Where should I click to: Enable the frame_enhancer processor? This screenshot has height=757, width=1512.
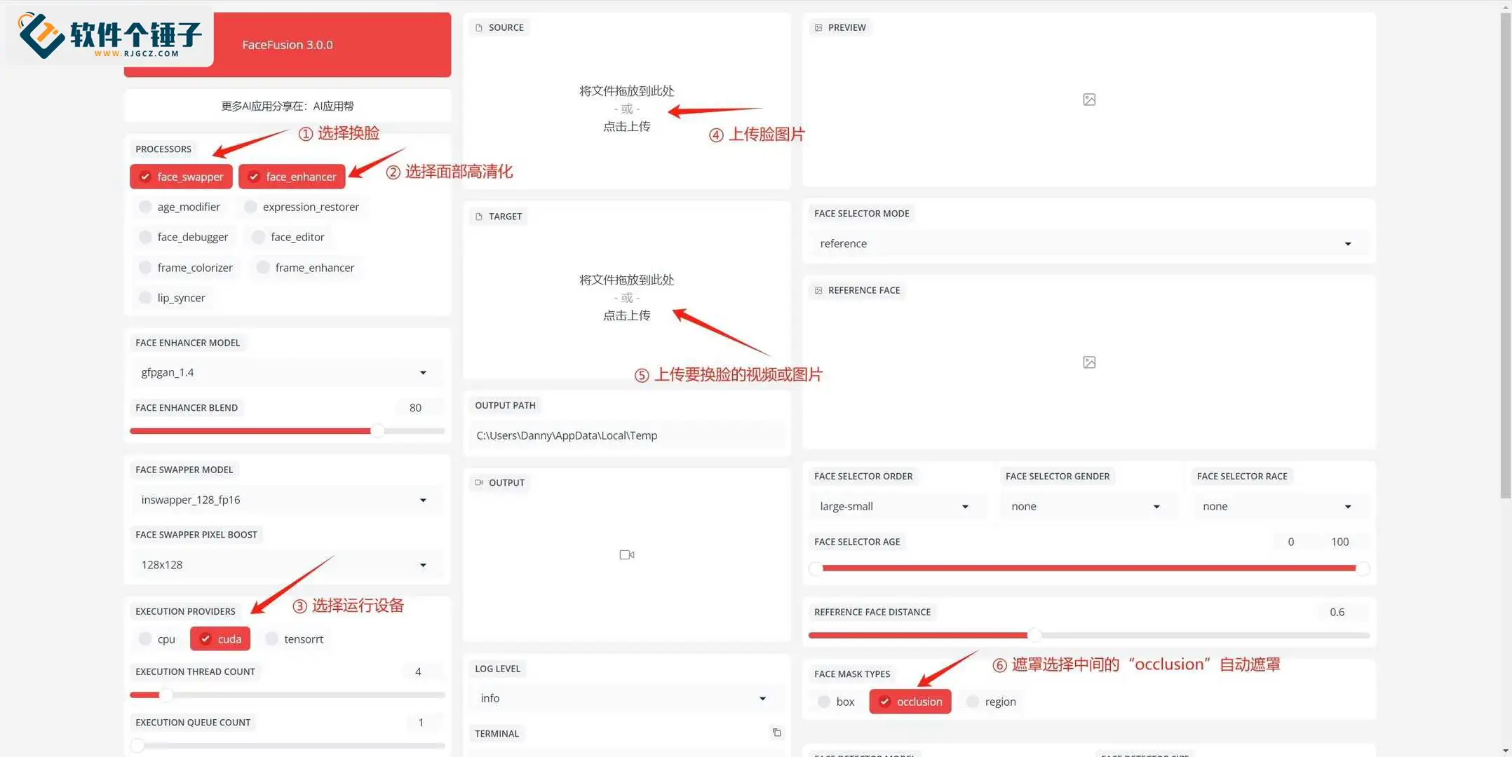pos(305,268)
